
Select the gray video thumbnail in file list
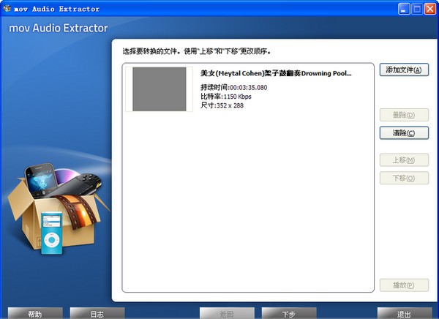click(x=159, y=89)
